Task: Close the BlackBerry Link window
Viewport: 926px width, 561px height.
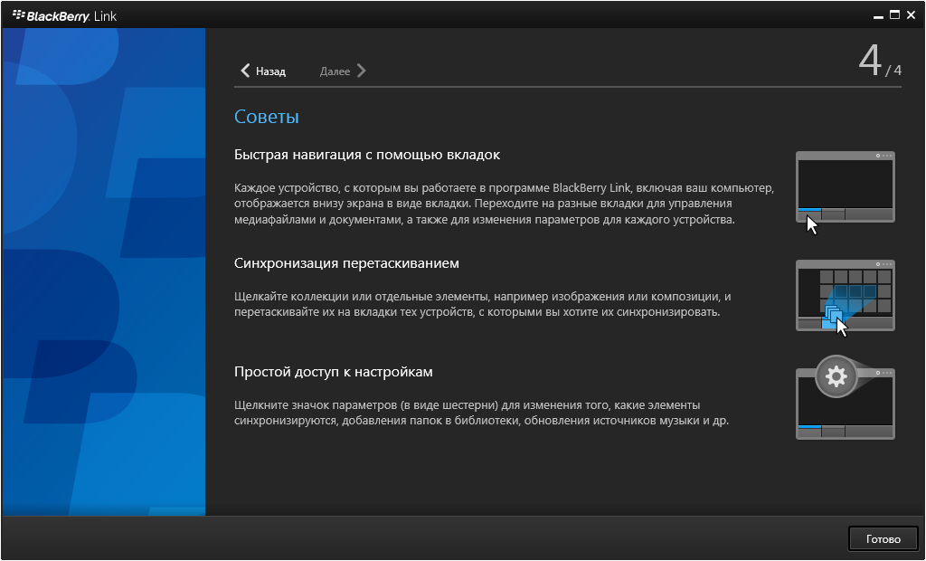Action: tap(912, 15)
